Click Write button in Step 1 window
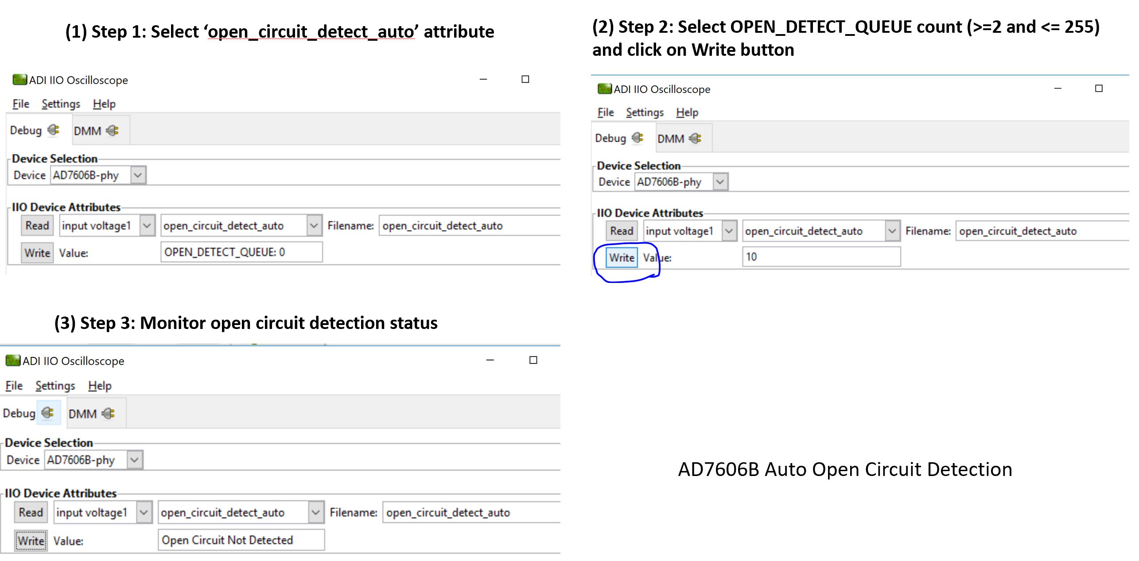The height and width of the screenshot is (561, 1139). tap(37, 253)
